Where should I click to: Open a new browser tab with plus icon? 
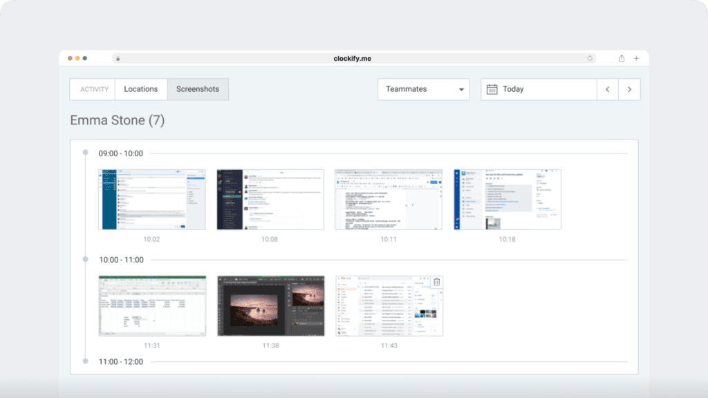pos(636,58)
